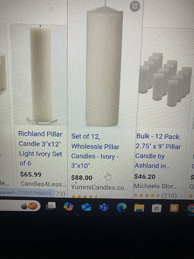Viewport: 194px width, 259px height.
Task: Click the taskbar search box with pumpkins
Action: 20,206
